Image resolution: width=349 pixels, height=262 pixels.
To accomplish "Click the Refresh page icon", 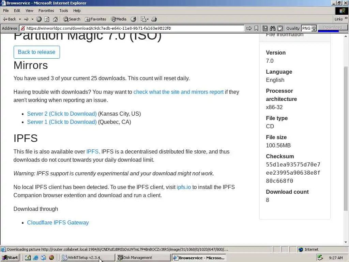I will point(47,19).
